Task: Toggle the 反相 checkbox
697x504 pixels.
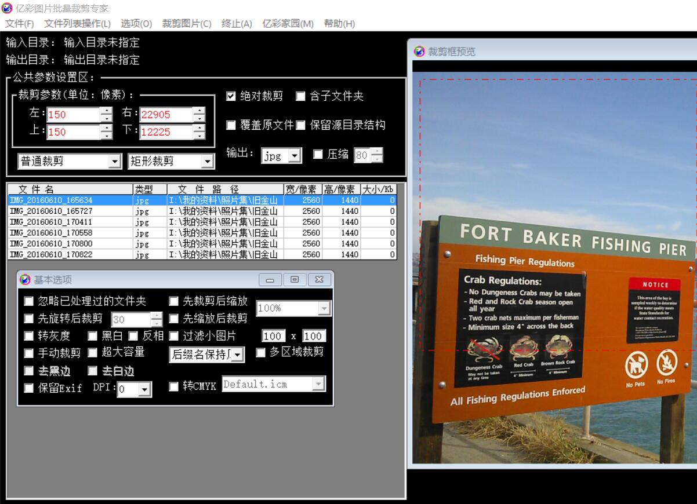Action: 133,336
